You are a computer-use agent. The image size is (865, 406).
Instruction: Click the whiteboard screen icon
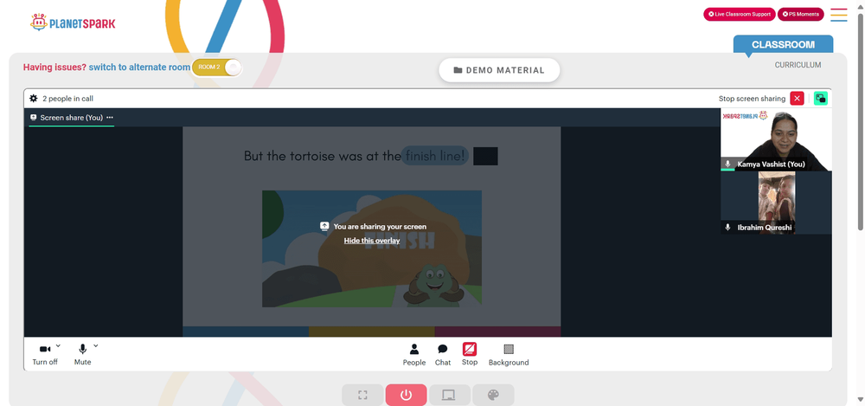pyautogui.click(x=449, y=395)
